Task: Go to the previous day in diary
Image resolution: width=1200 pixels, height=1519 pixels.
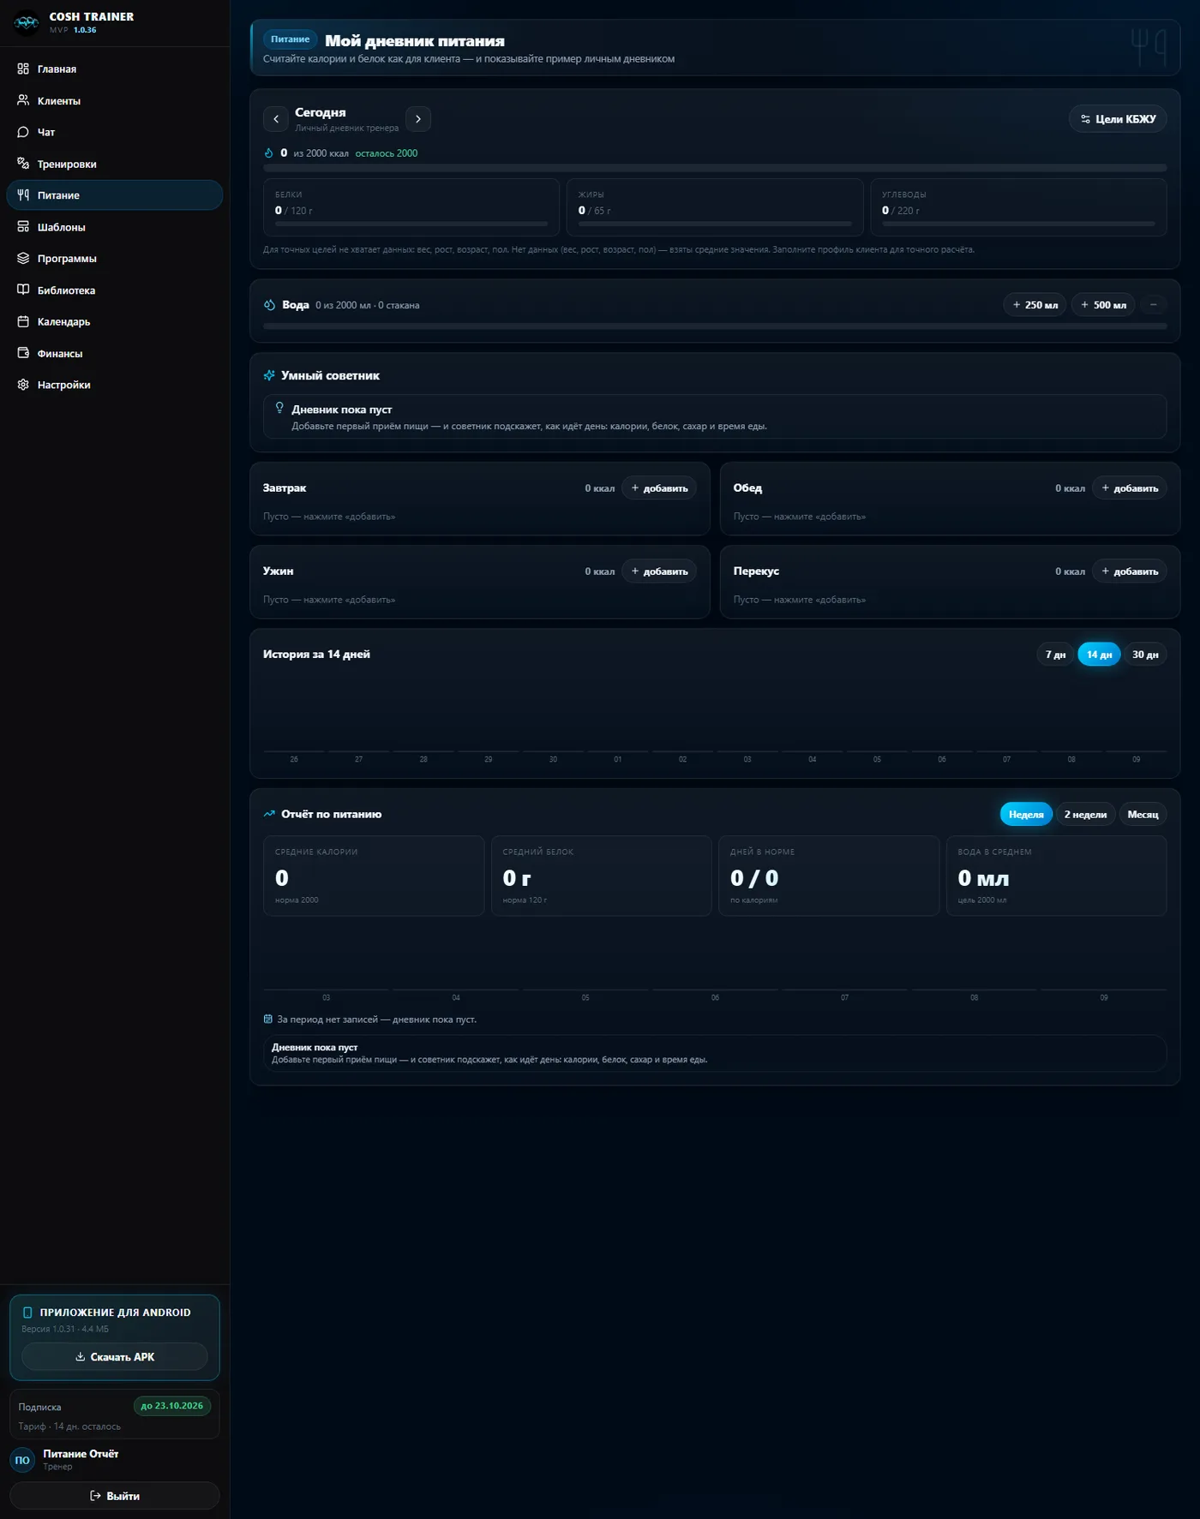Action: pyautogui.click(x=276, y=119)
